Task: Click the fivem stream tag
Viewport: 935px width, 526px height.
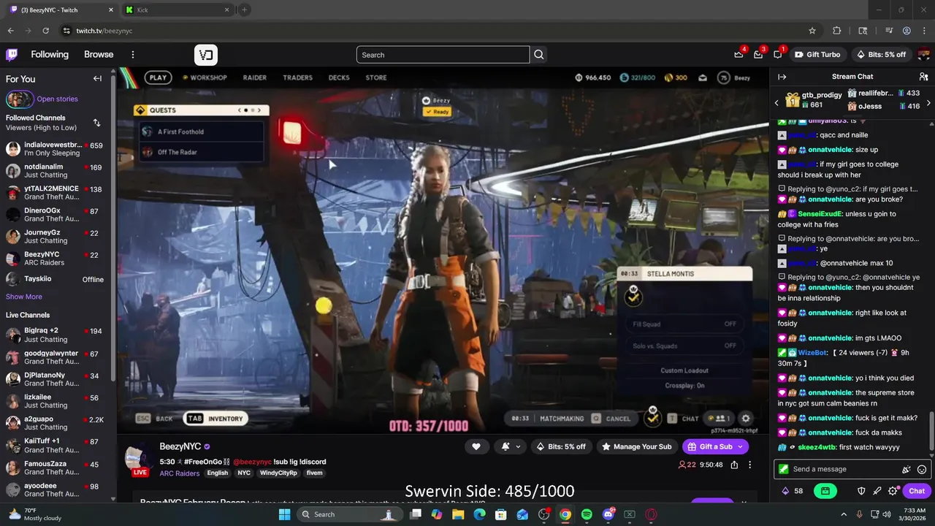Action: click(x=315, y=473)
